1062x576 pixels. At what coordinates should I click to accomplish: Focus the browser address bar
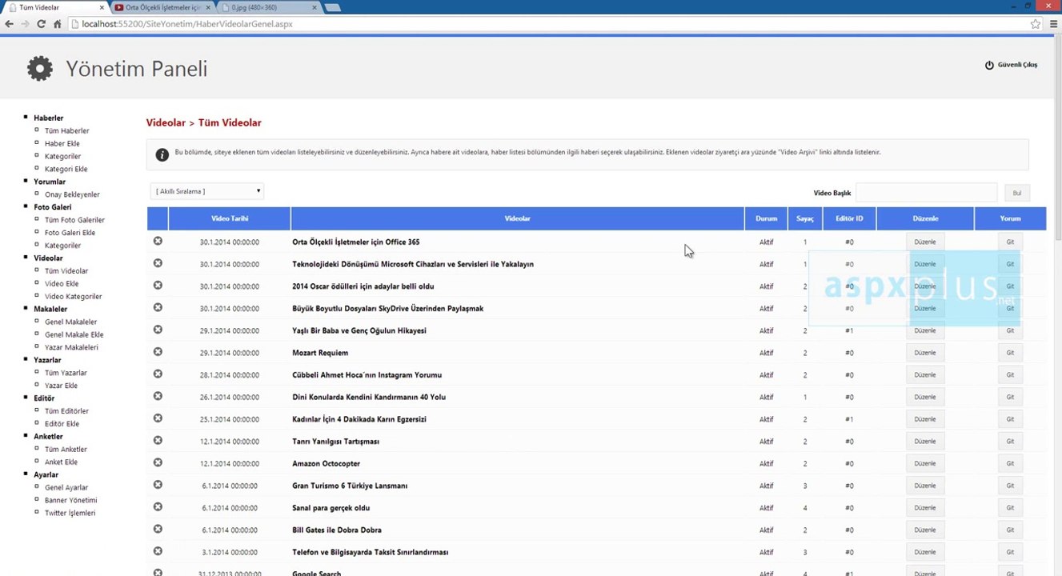pyautogui.click(x=552, y=24)
